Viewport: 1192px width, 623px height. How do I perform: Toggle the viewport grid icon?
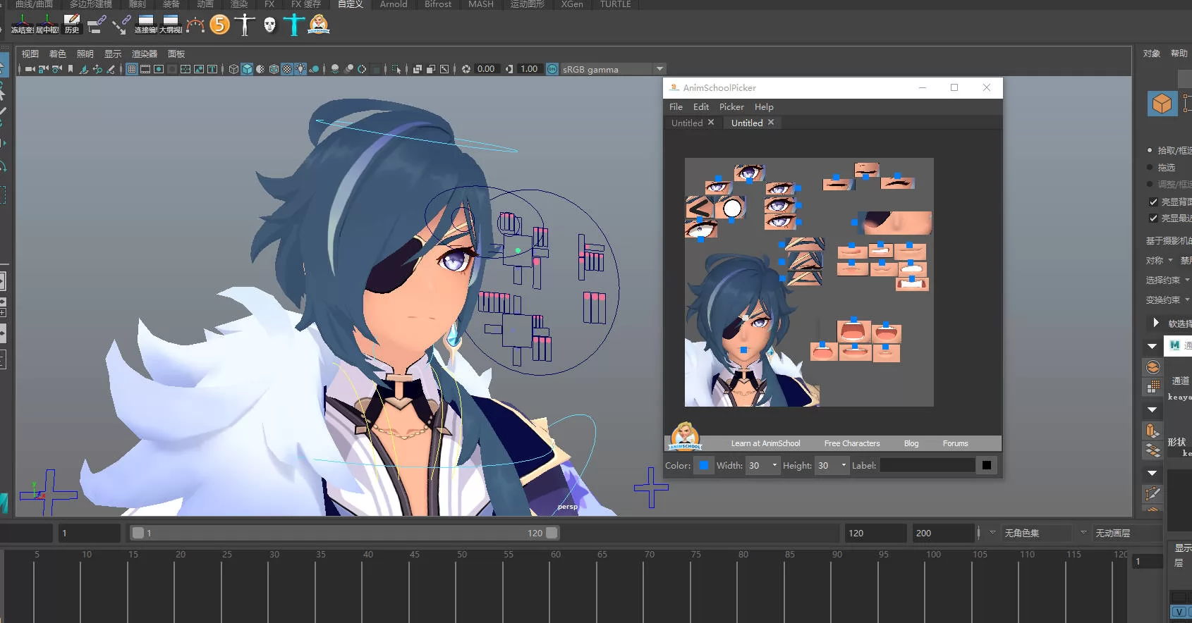132,69
